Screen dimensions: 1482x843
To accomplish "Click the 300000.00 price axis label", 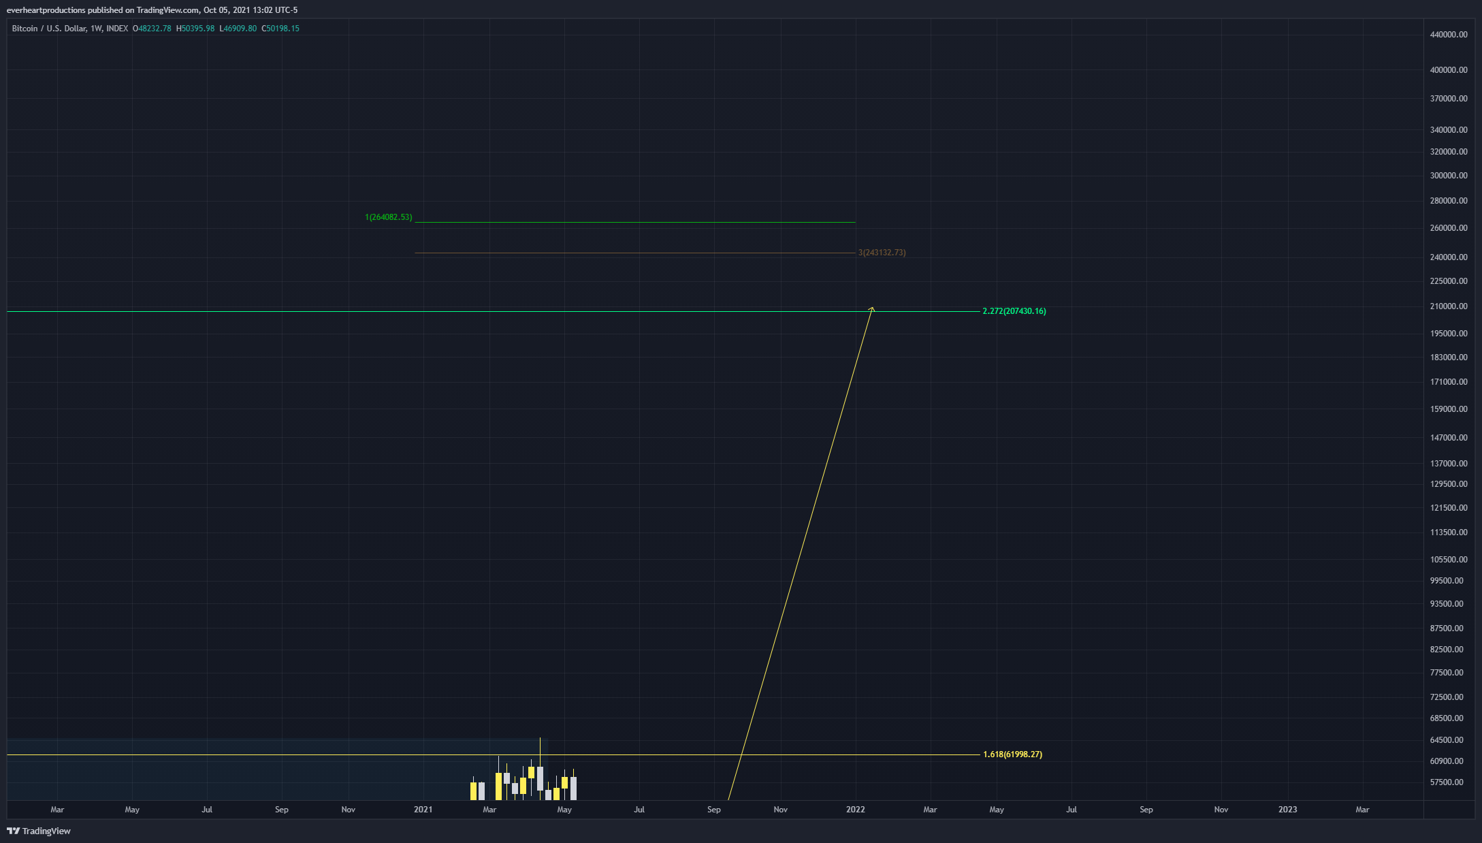I will 1449,176.
